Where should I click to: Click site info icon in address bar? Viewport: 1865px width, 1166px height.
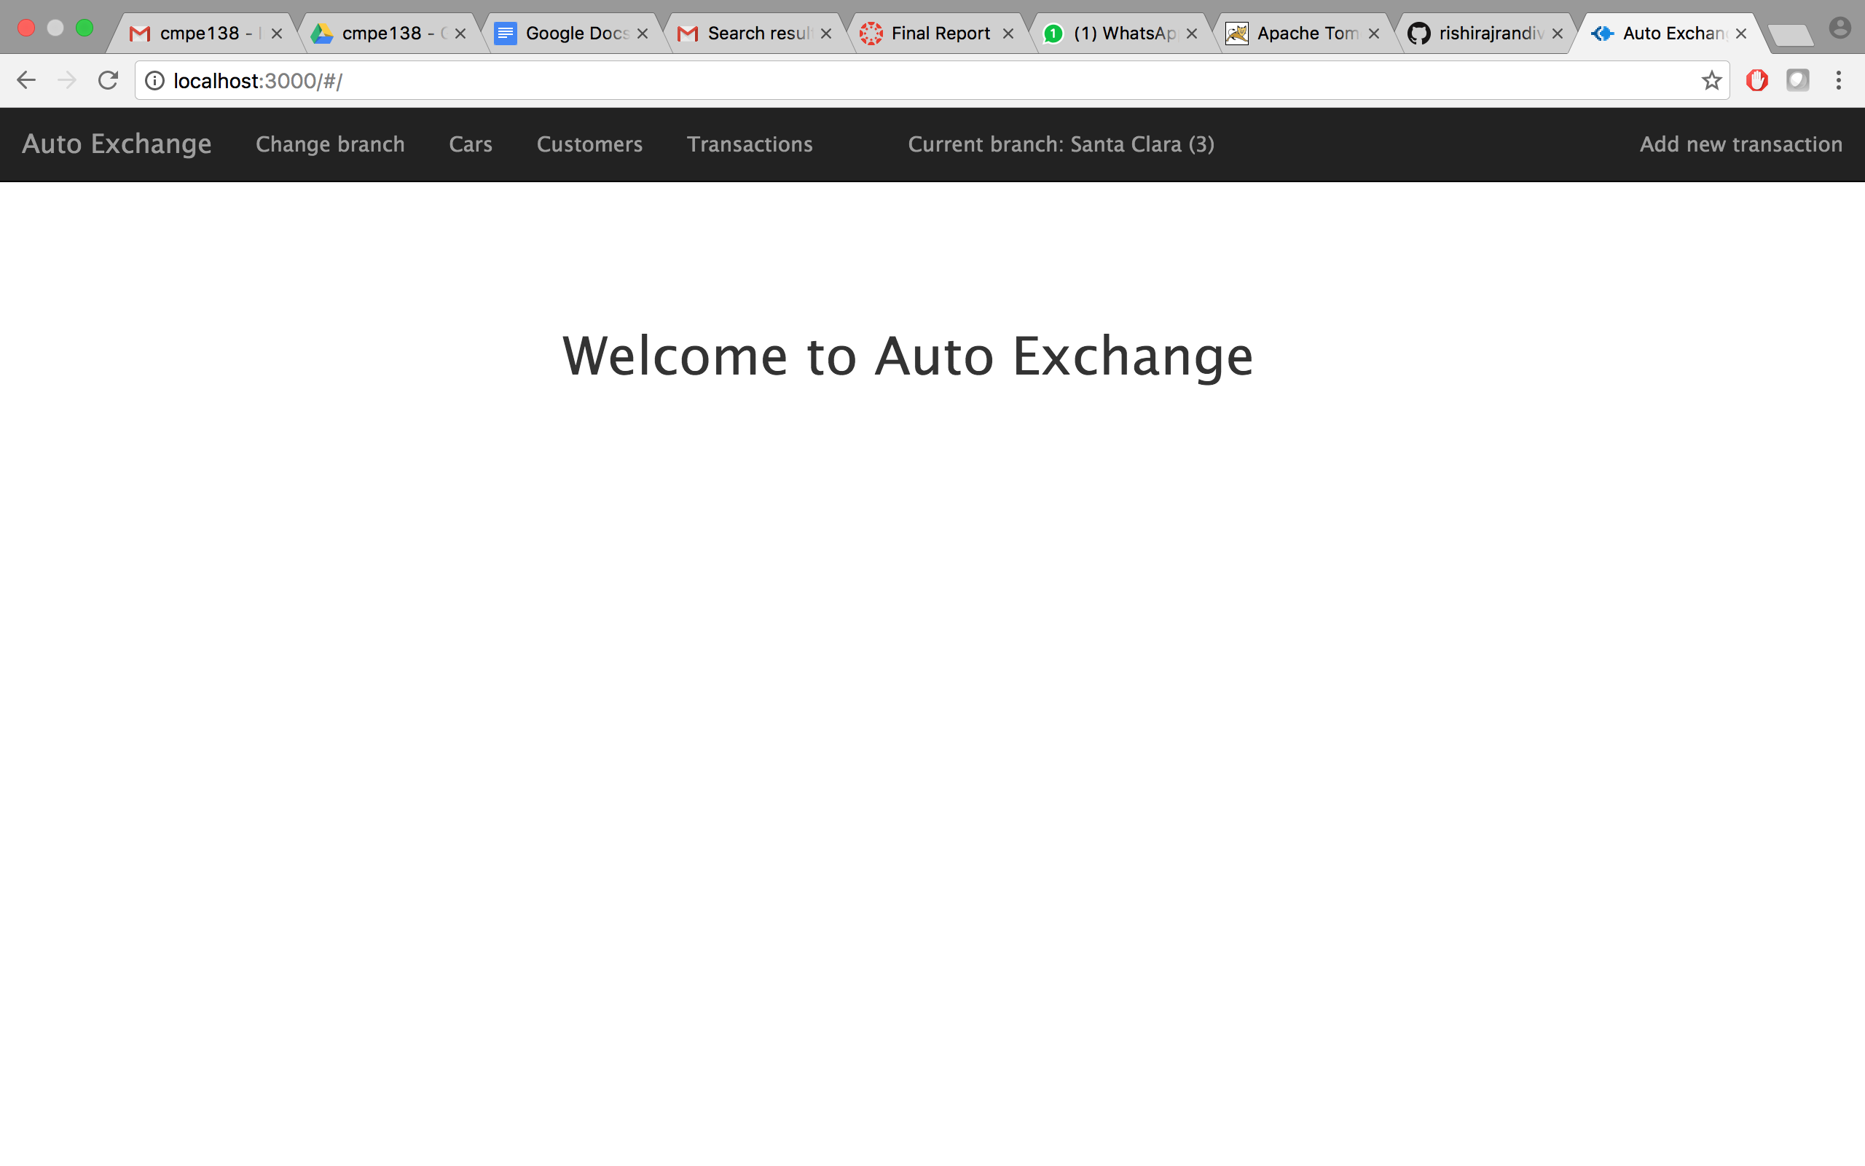click(x=155, y=80)
